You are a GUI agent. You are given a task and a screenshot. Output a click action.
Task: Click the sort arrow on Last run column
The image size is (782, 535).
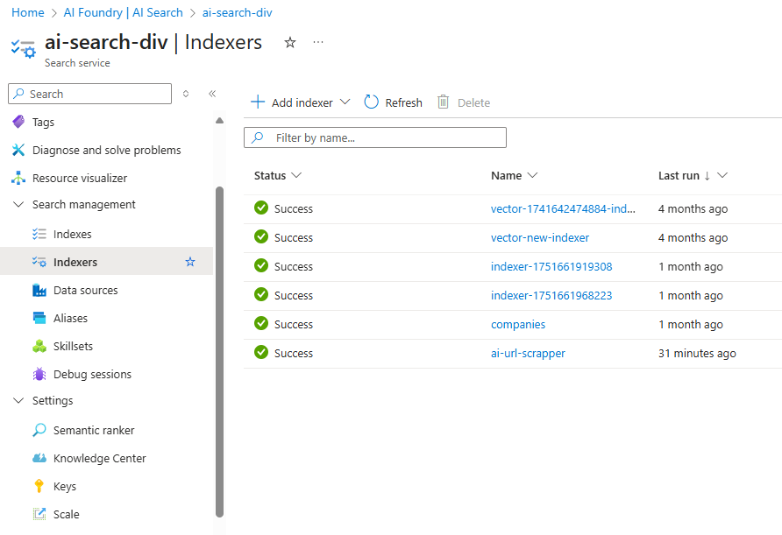pyautogui.click(x=707, y=176)
